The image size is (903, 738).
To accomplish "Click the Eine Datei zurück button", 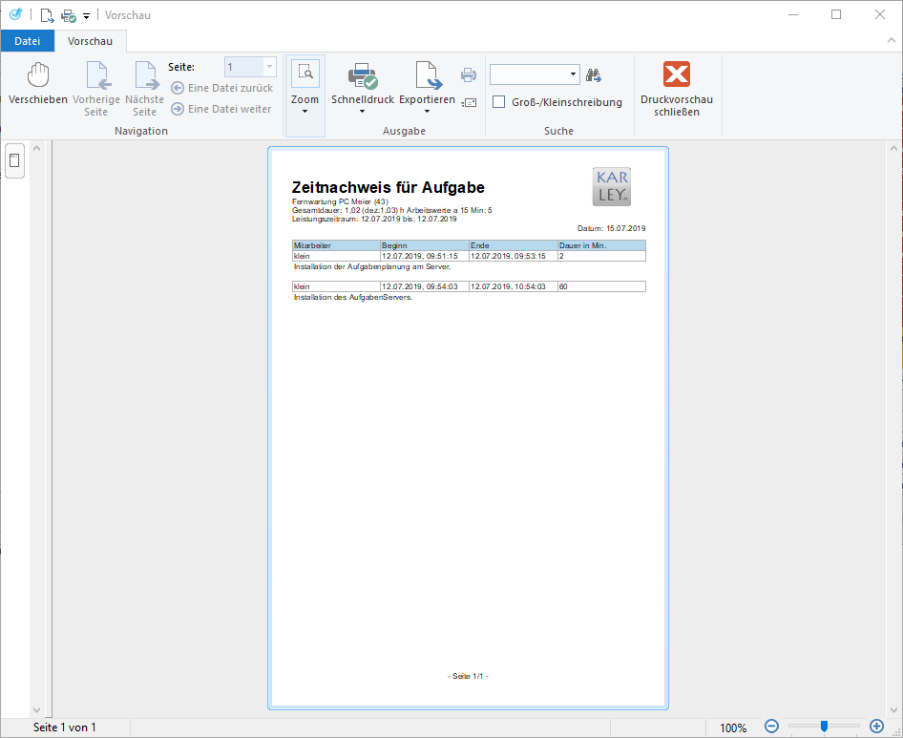I will (x=221, y=88).
